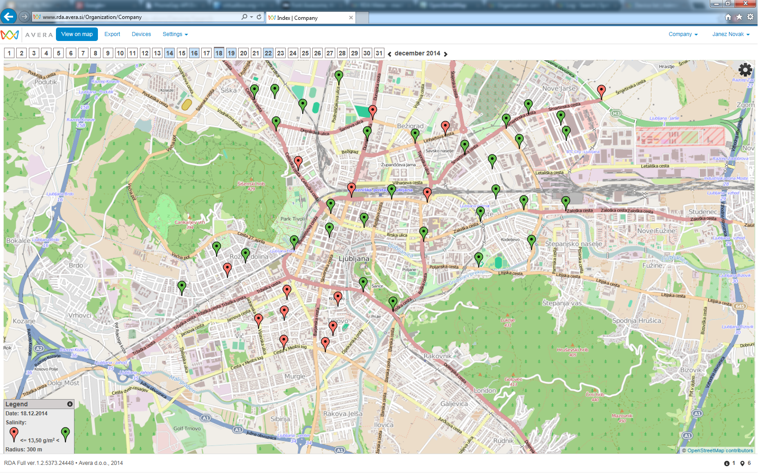Click the Avera logo icon
Viewport: 758px width, 473px height.
click(10, 35)
